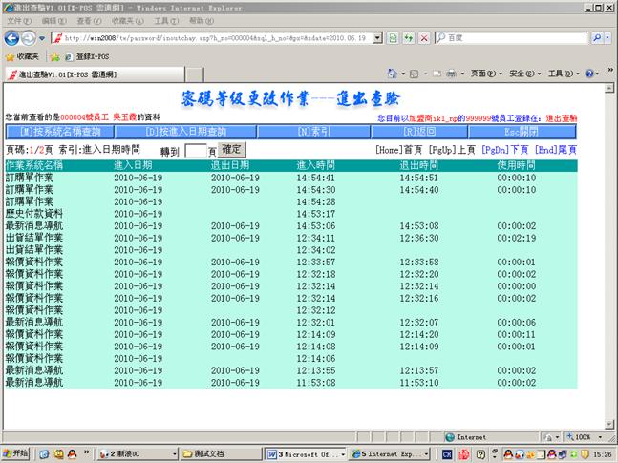Image resolution: width=618 pixels, height=463 pixels.
Task: Click the printer icon in the command bar
Action: [x=451, y=74]
